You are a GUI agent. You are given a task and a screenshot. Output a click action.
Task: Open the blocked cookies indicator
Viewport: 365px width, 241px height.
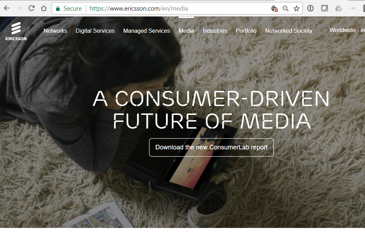pos(274,8)
